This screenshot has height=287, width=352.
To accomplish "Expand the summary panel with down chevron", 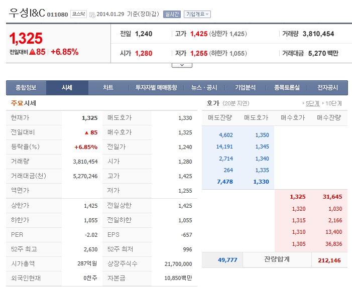I will [182, 65].
